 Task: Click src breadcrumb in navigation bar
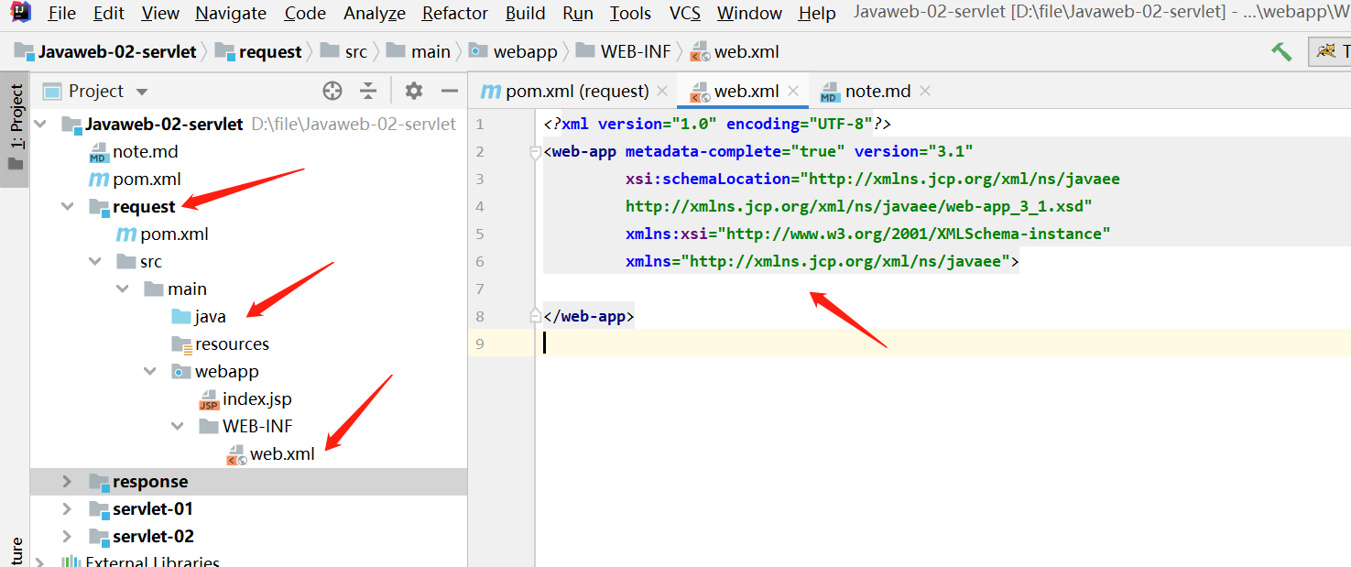[344, 51]
